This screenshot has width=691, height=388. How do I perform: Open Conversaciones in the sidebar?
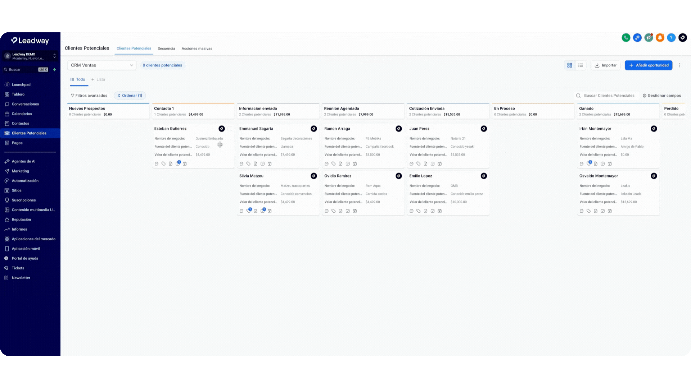pyautogui.click(x=25, y=104)
